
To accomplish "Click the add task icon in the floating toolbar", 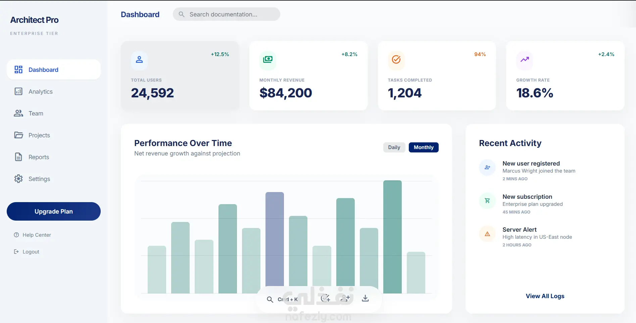I will point(325,298).
